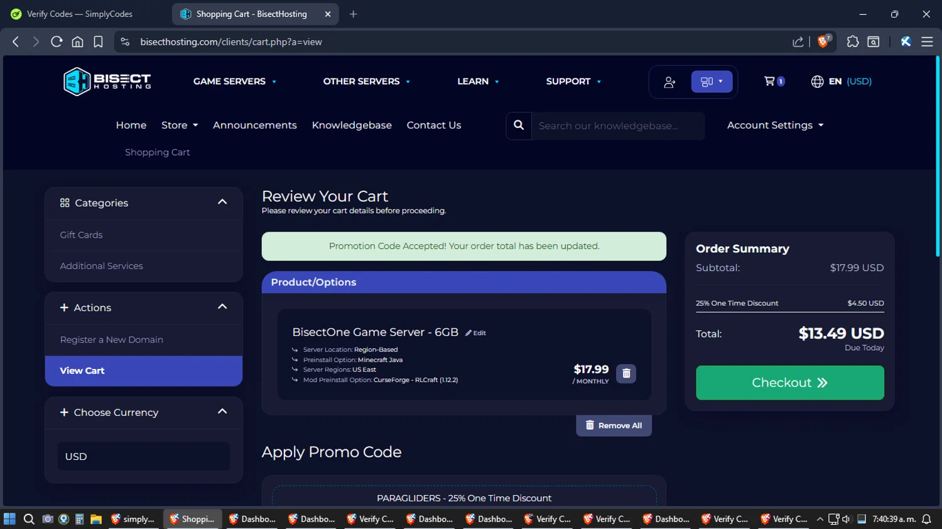Open Windows Start menu

9,519
